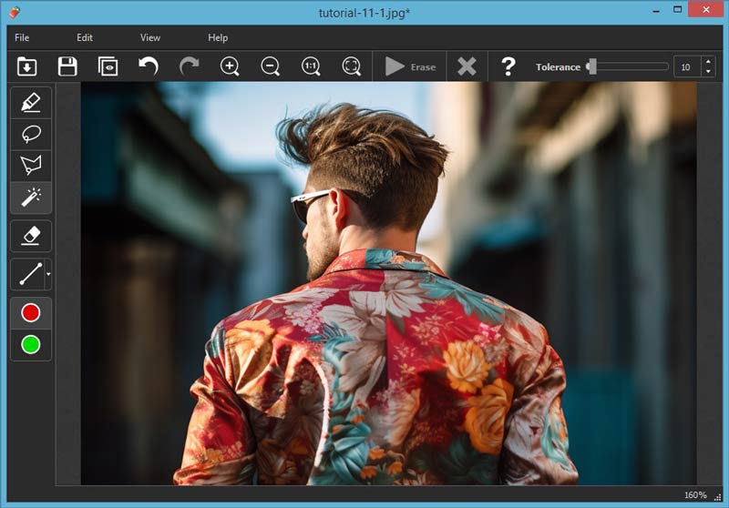Undo the last action
The image size is (729, 508).
click(x=149, y=66)
